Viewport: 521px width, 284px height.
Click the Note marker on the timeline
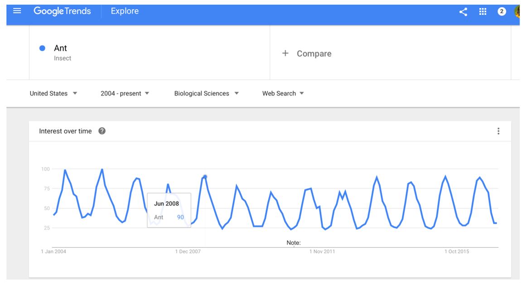pos(294,243)
